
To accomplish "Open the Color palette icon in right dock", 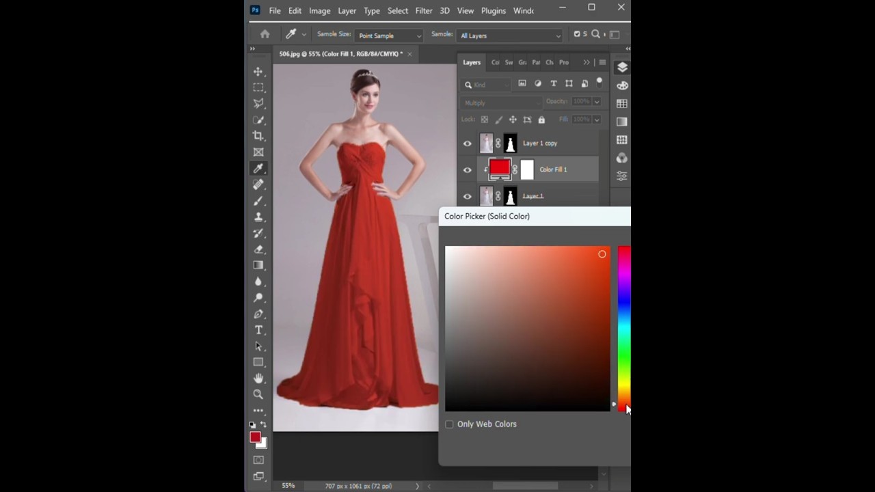I will click(621, 85).
